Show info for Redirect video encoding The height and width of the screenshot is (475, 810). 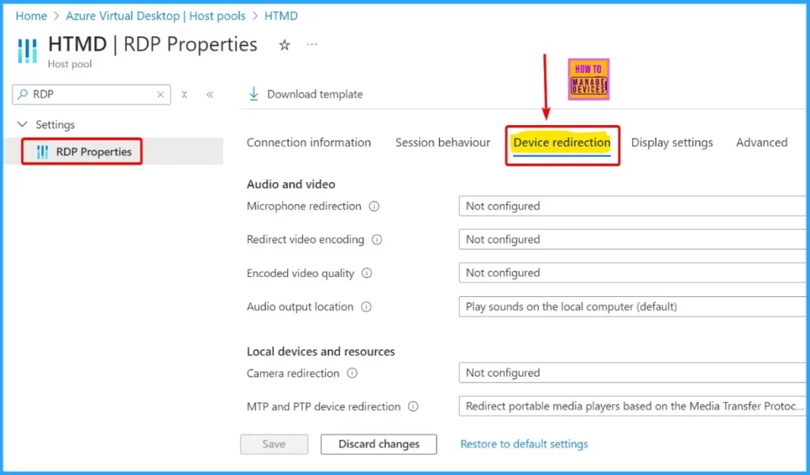[x=377, y=240]
